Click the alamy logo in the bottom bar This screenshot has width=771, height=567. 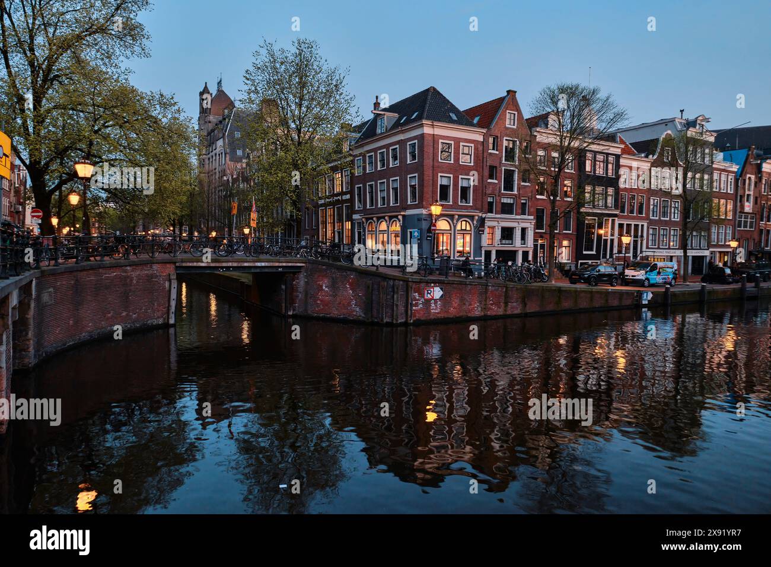[60, 539]
